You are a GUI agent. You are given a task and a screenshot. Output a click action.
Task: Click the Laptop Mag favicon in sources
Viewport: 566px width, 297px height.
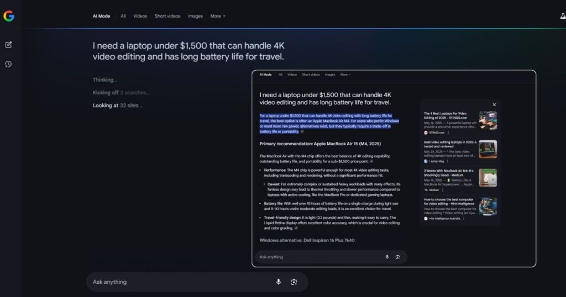426,161
